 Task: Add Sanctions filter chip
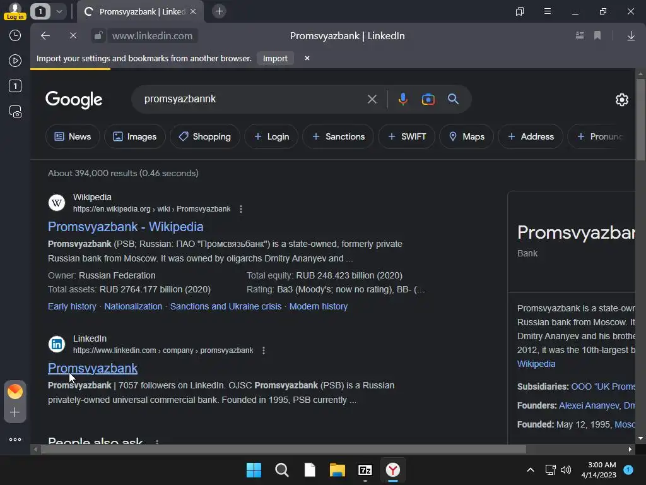(338, 136)
